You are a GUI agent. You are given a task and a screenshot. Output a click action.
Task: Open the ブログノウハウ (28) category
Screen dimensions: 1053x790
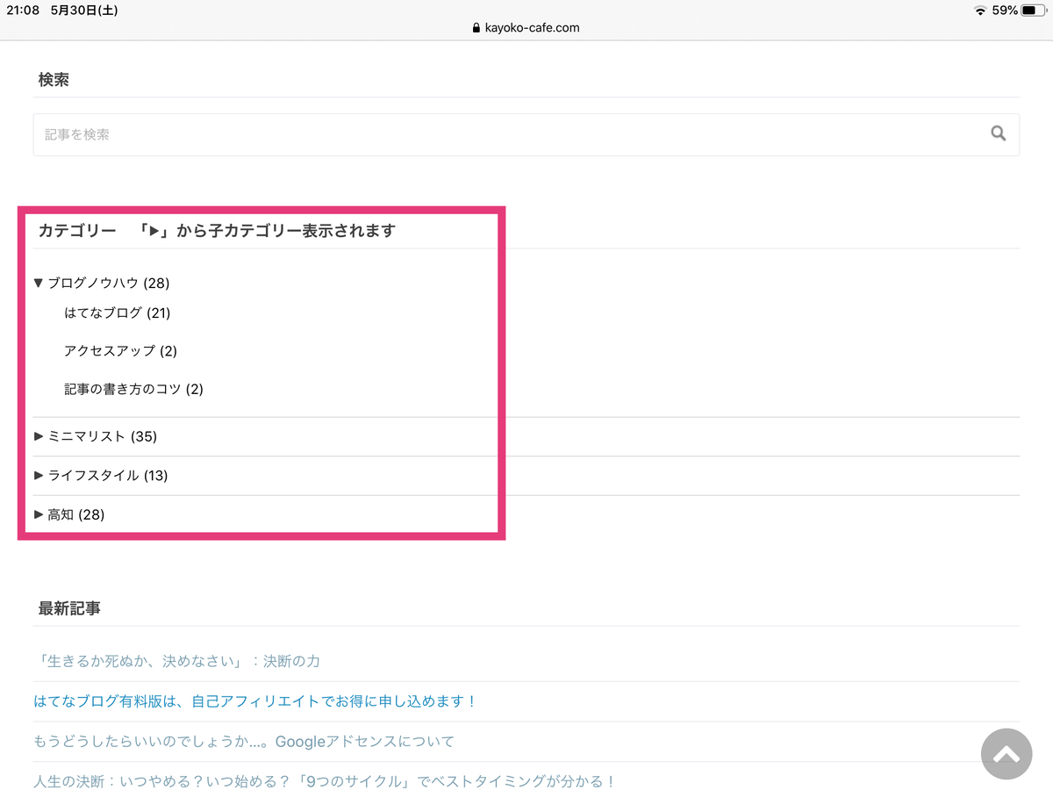point(109,283)
